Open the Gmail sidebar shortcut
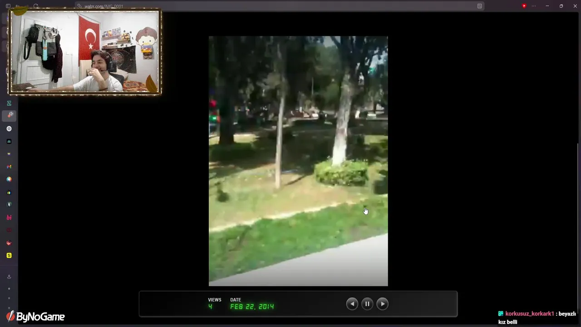The image size is (581, 327). pos(9,167)
